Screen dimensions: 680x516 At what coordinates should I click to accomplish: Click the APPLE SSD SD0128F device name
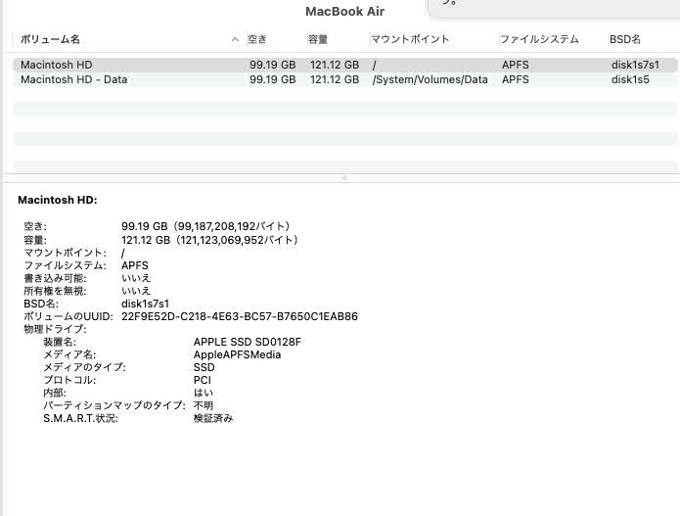[x=247, y=342]
